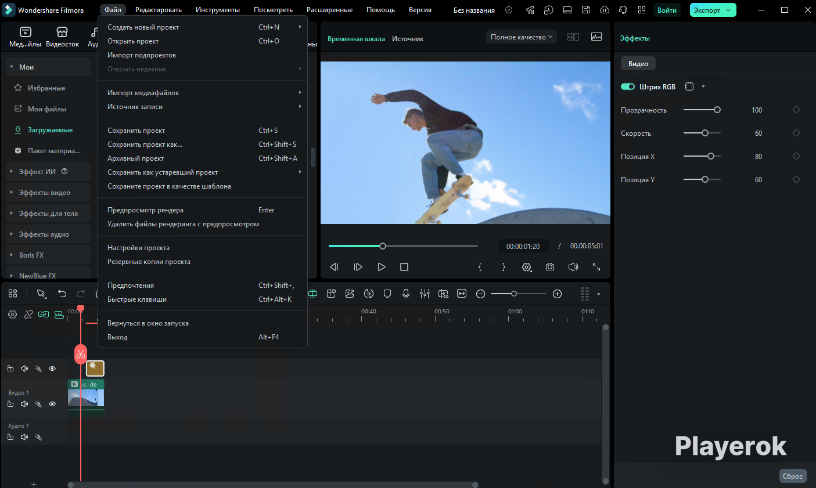Image resolution: width=816 pixels, height=488 pixels.
Task: Click the zoom-to-fit timeline icon
Action: pos(462,294)
